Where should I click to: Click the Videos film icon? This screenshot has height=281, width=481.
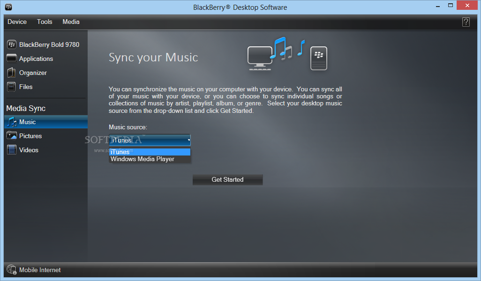pyautogui.click(x=12, y=149)
